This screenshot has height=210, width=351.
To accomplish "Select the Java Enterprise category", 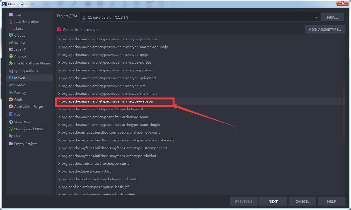I will tap(25, 21).
